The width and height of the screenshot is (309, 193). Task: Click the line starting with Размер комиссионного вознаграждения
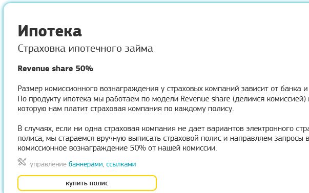tap(163, 89)
